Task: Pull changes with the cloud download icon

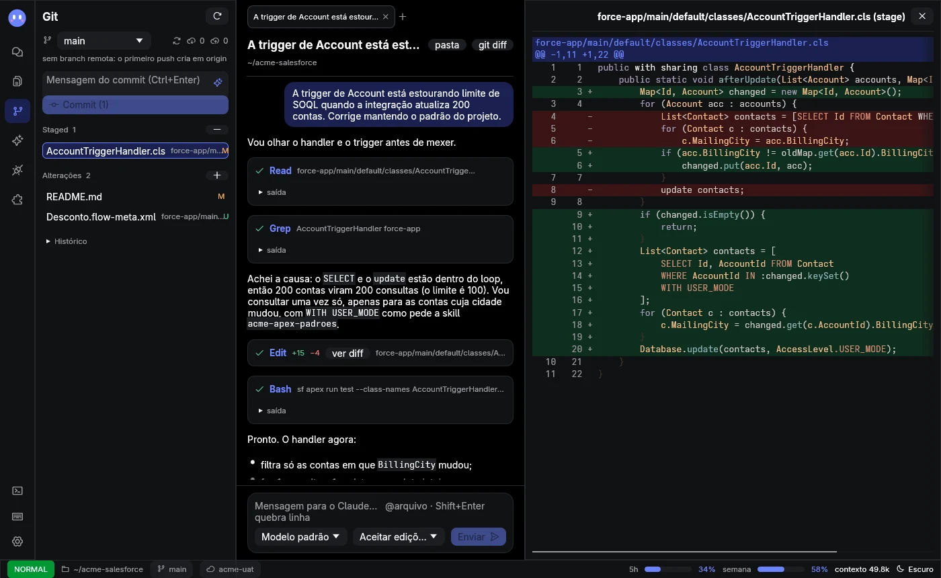Action: coord(196,41)
